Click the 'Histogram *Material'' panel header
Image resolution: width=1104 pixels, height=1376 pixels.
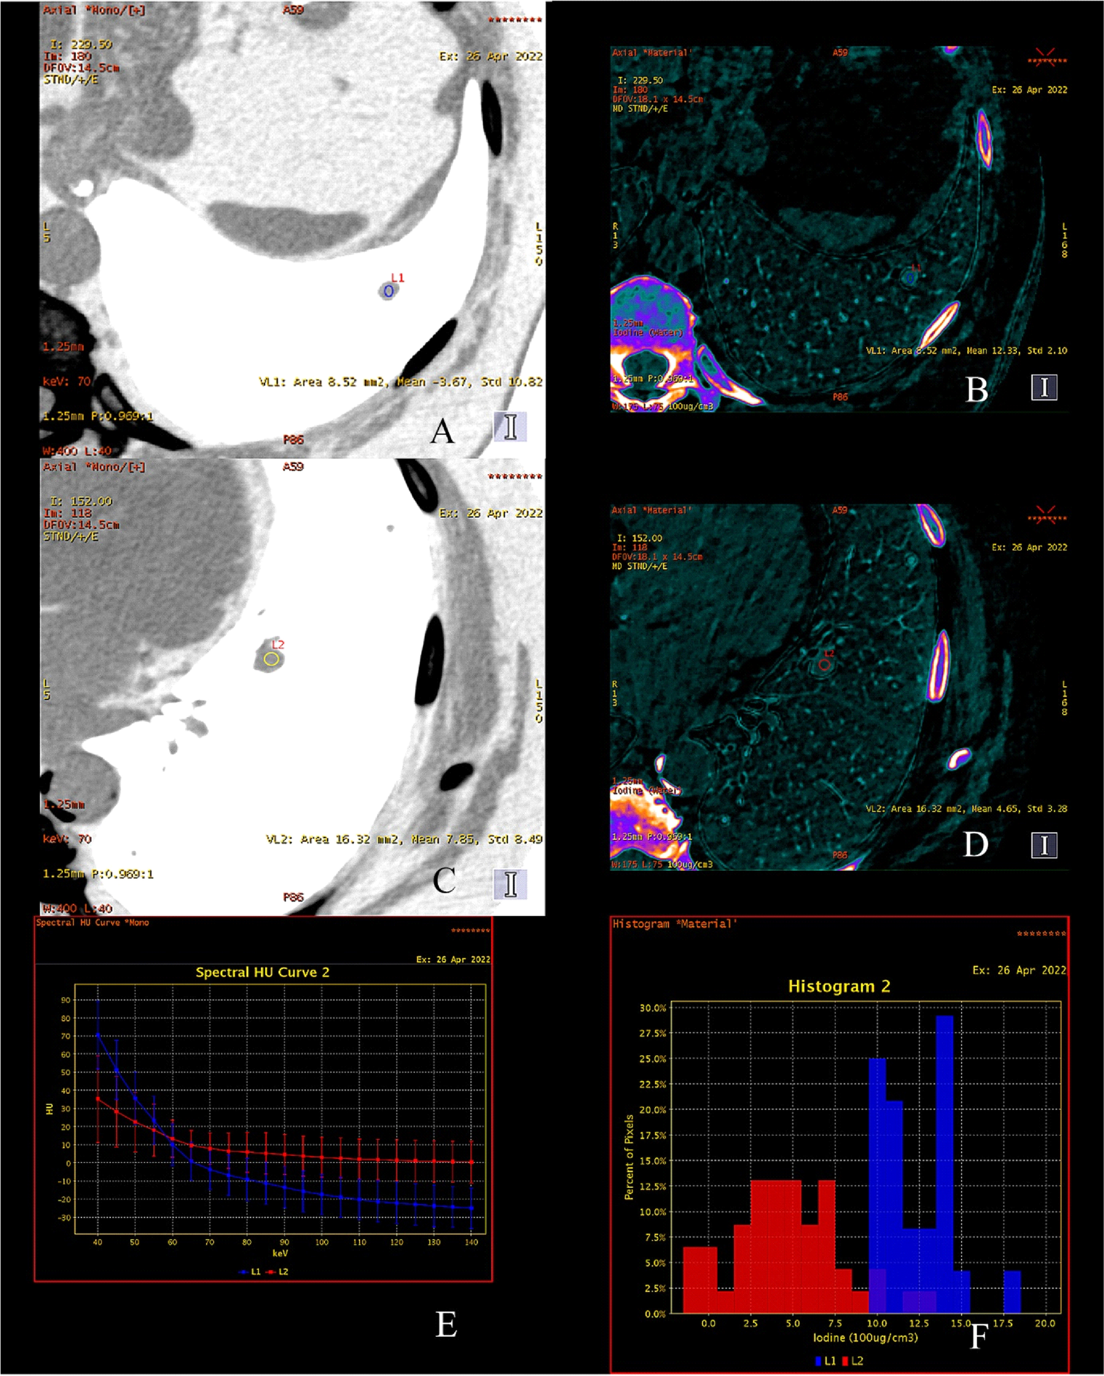[x=675, y=924]
